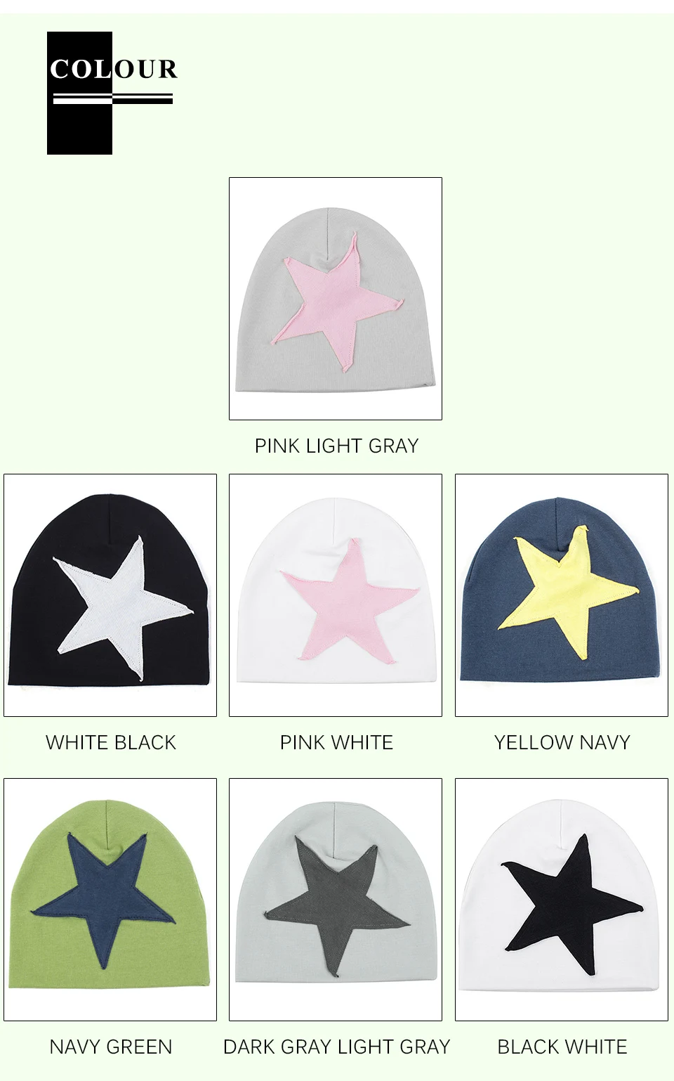Click the COLOUR logo block
Image resolution: width=674 pixels, height=1081 pixels.
[112, 93]
